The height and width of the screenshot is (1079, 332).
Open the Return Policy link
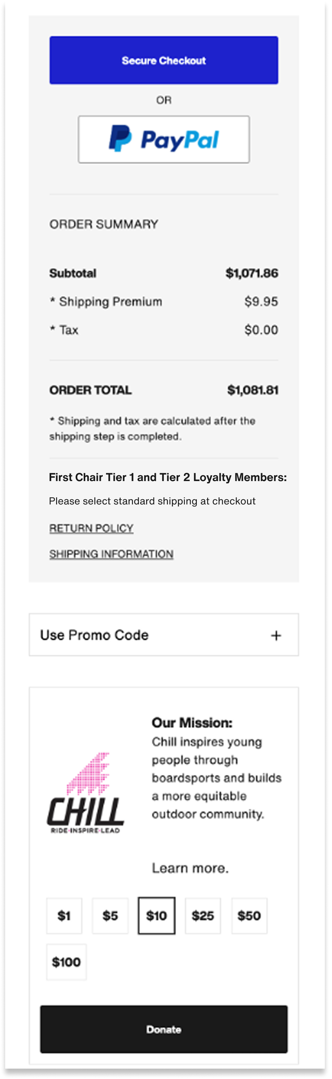(91, 528)
